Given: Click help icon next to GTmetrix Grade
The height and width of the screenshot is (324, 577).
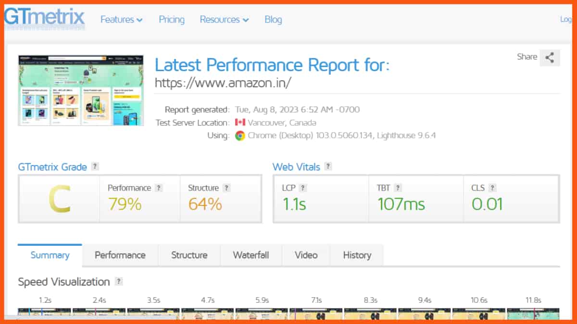Looking at the screenshot, I should tap(95, 167).
